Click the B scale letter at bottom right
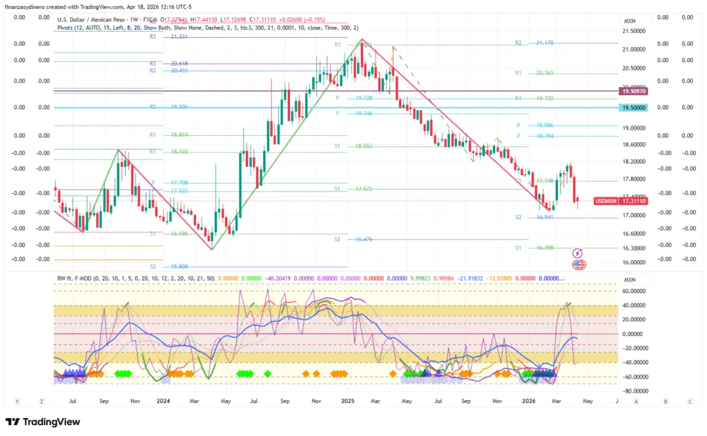This screenshot has width=707, height=436. coord(665,401)
